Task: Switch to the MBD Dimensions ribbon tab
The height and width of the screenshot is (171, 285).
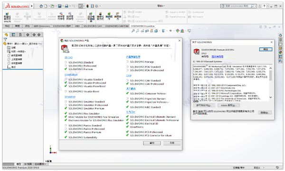Action: point(42,26)
